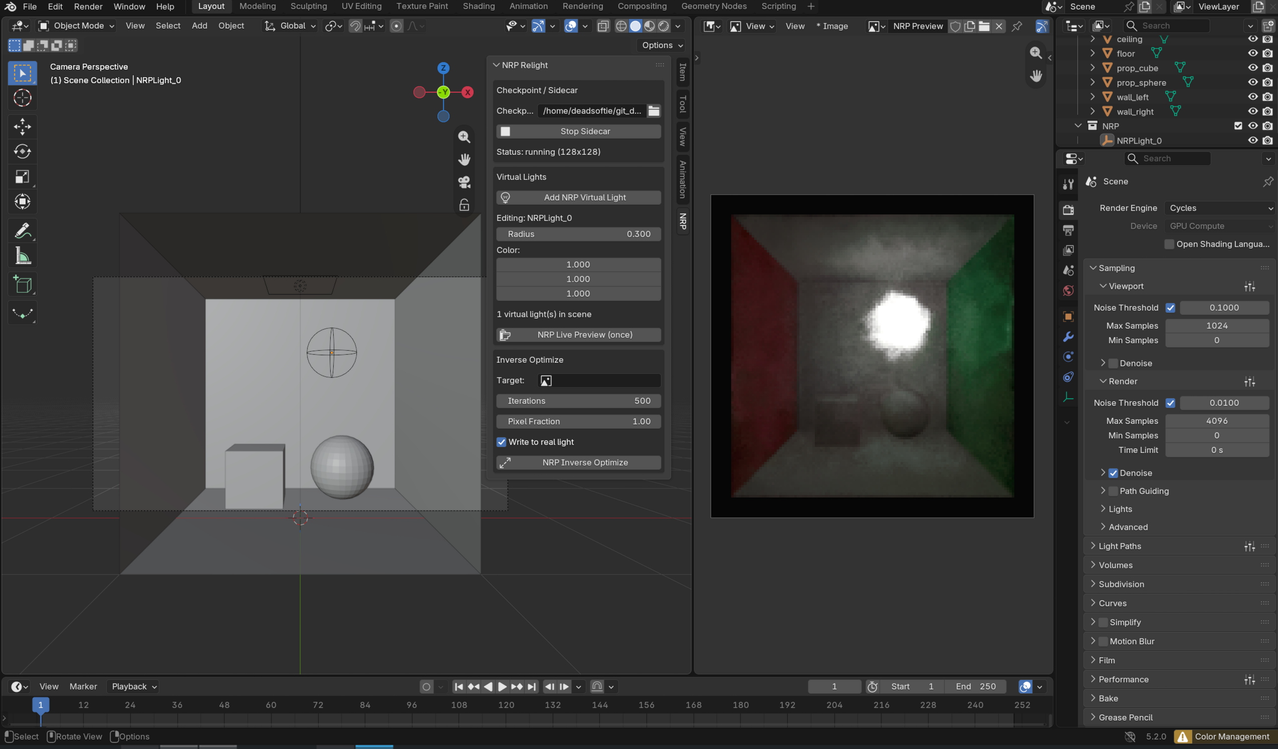Click the viewport pan hand icon
Image resolution: width=1278 pixels, height=749 pixels.
[464, 160]
